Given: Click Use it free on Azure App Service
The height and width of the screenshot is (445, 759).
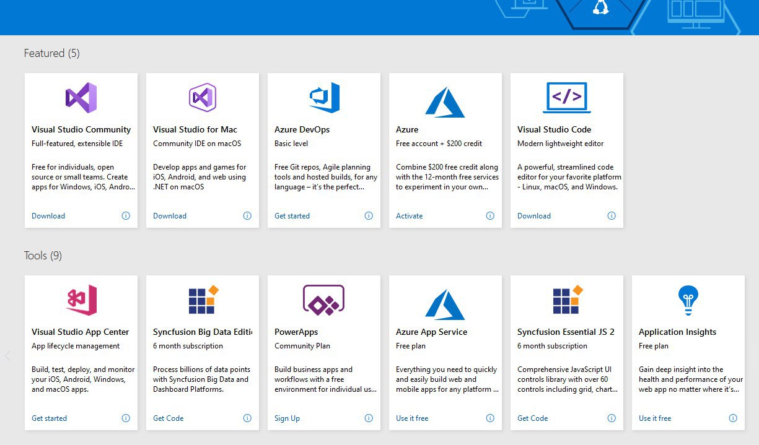Looking at the screenshot, I should [412, 418].
